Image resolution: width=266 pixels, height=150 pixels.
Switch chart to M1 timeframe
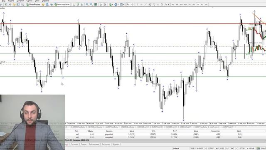click(173, 5)
